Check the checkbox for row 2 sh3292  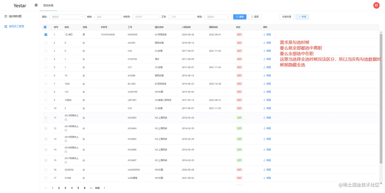tap(46, 43)
